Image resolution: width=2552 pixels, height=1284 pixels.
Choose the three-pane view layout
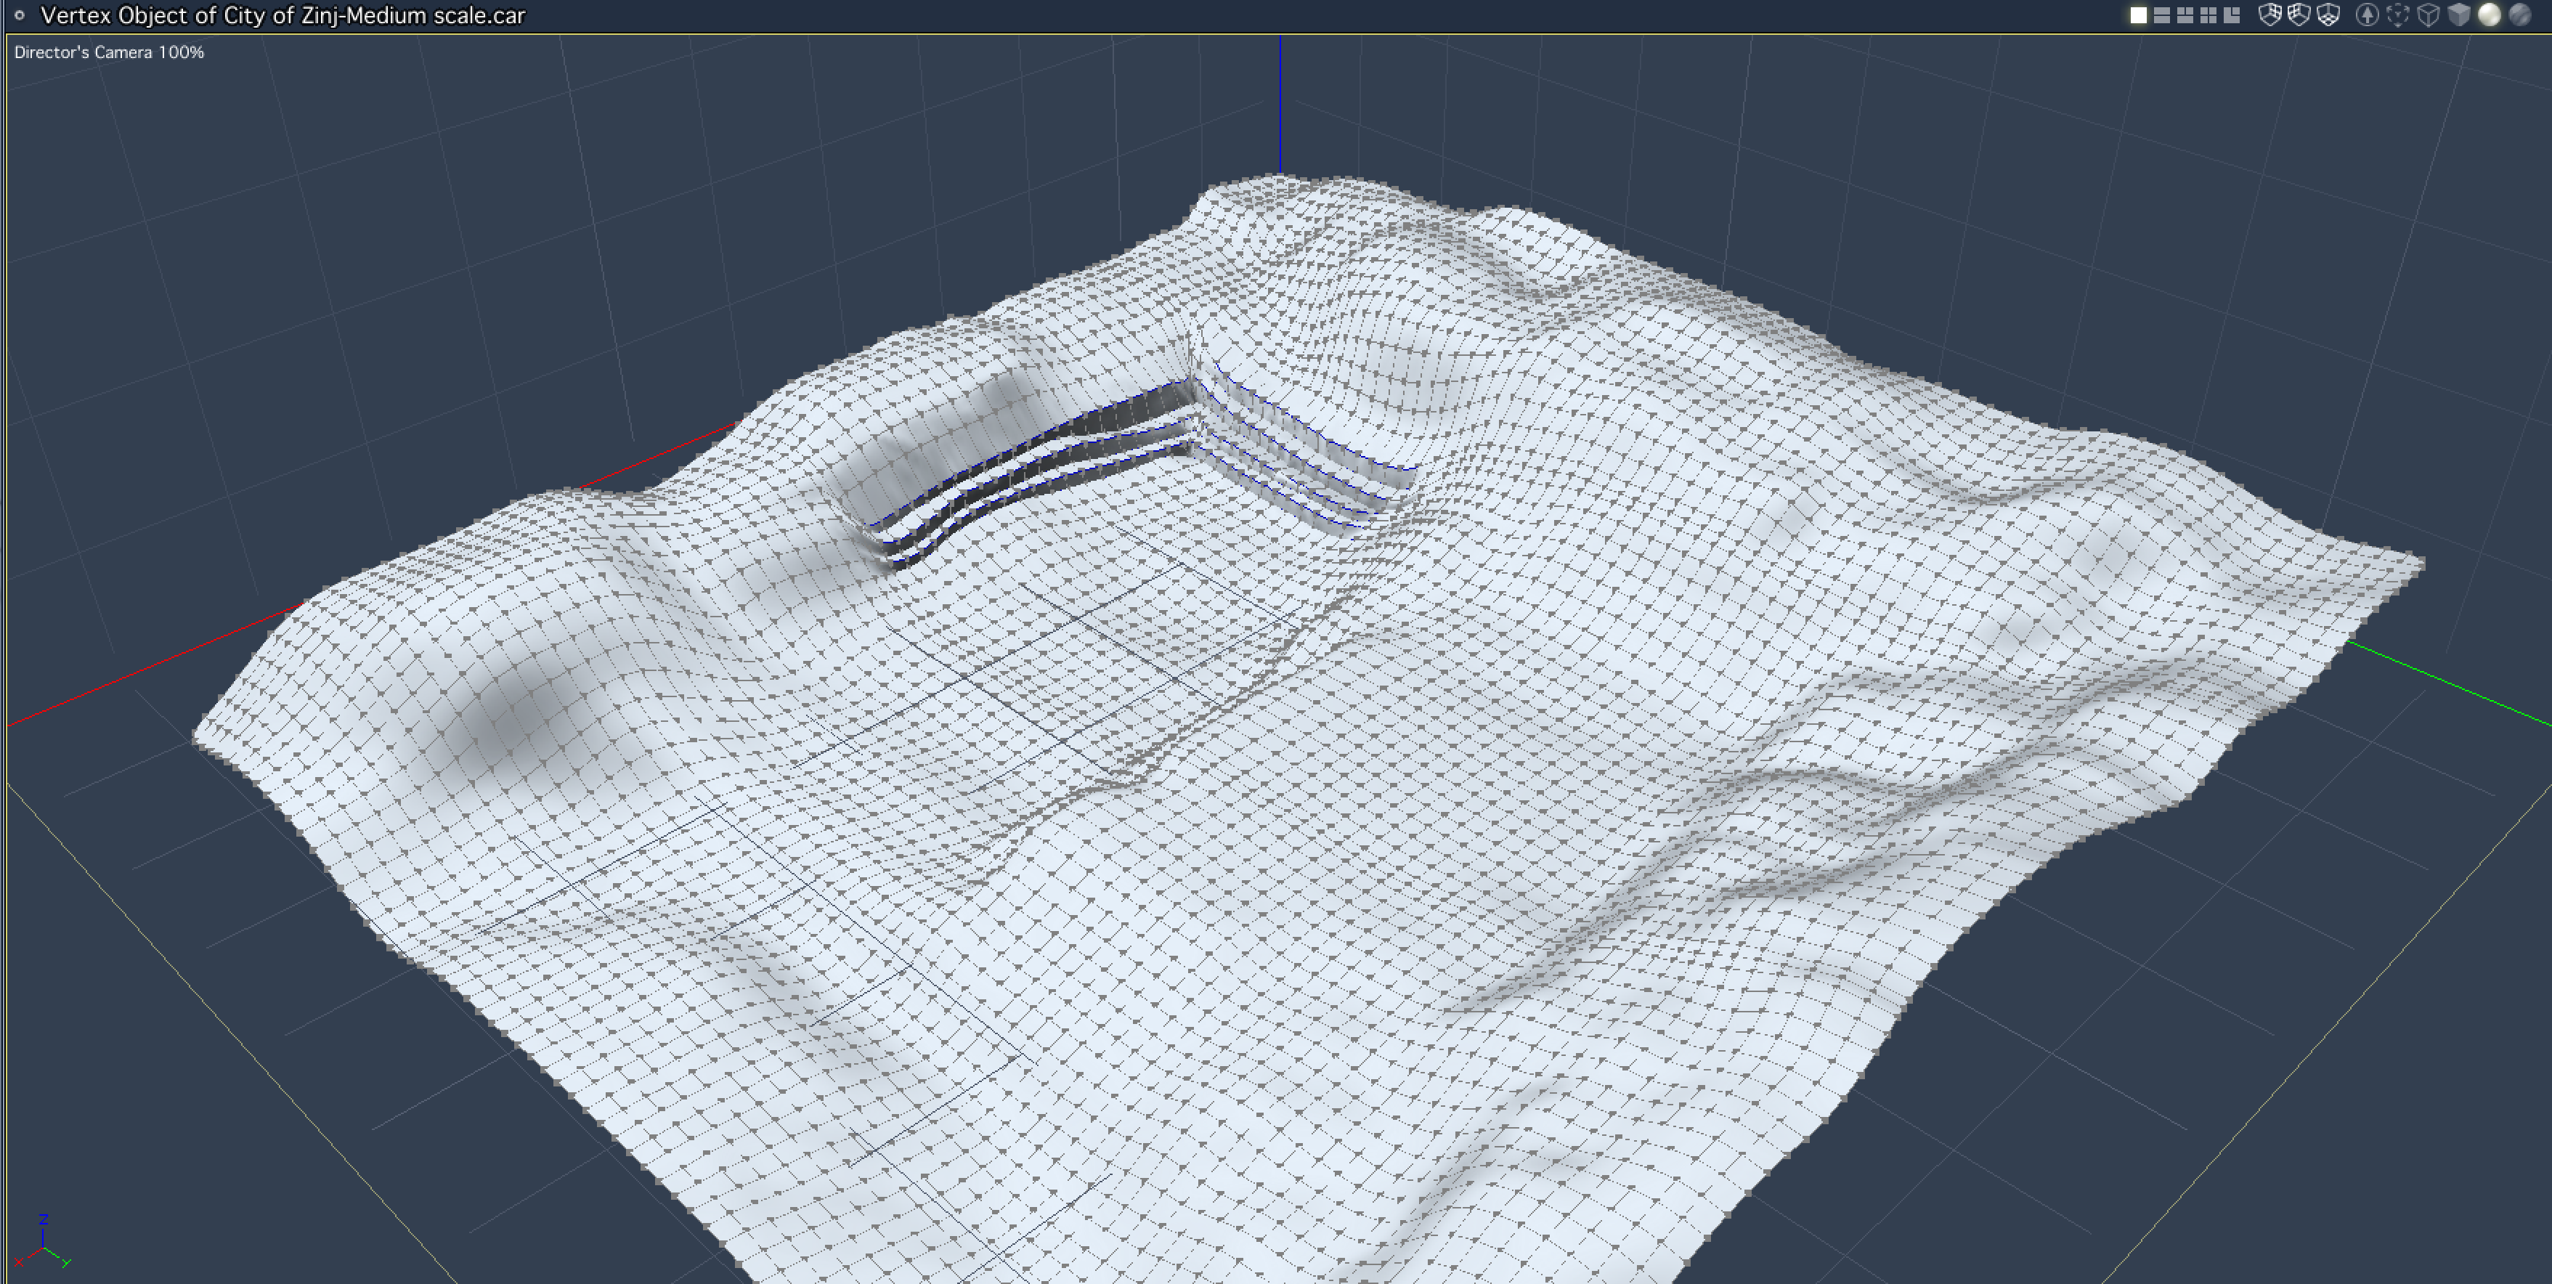pyautogui.click(x=2185, y=16)
